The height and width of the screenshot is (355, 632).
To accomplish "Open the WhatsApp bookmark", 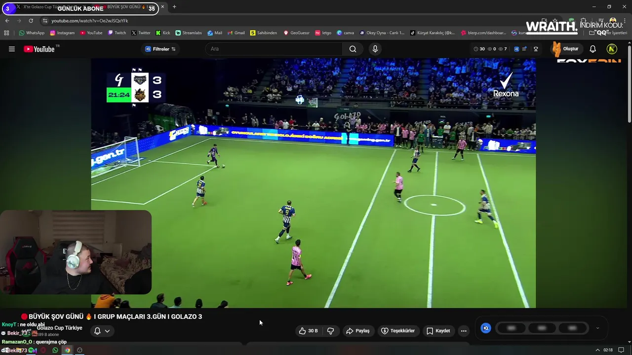I will click(x=32, y=33).
